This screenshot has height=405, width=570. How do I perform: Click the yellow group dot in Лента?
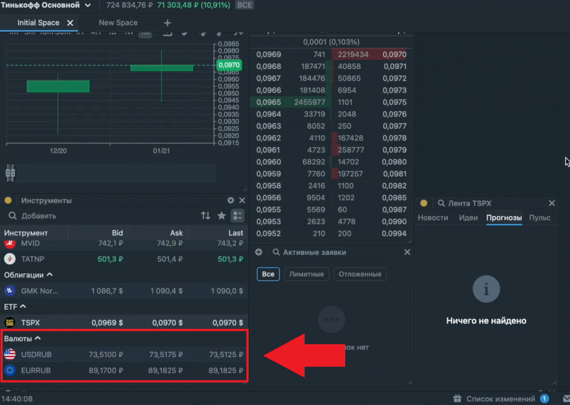pyautogui.click(x=424, y=203)
